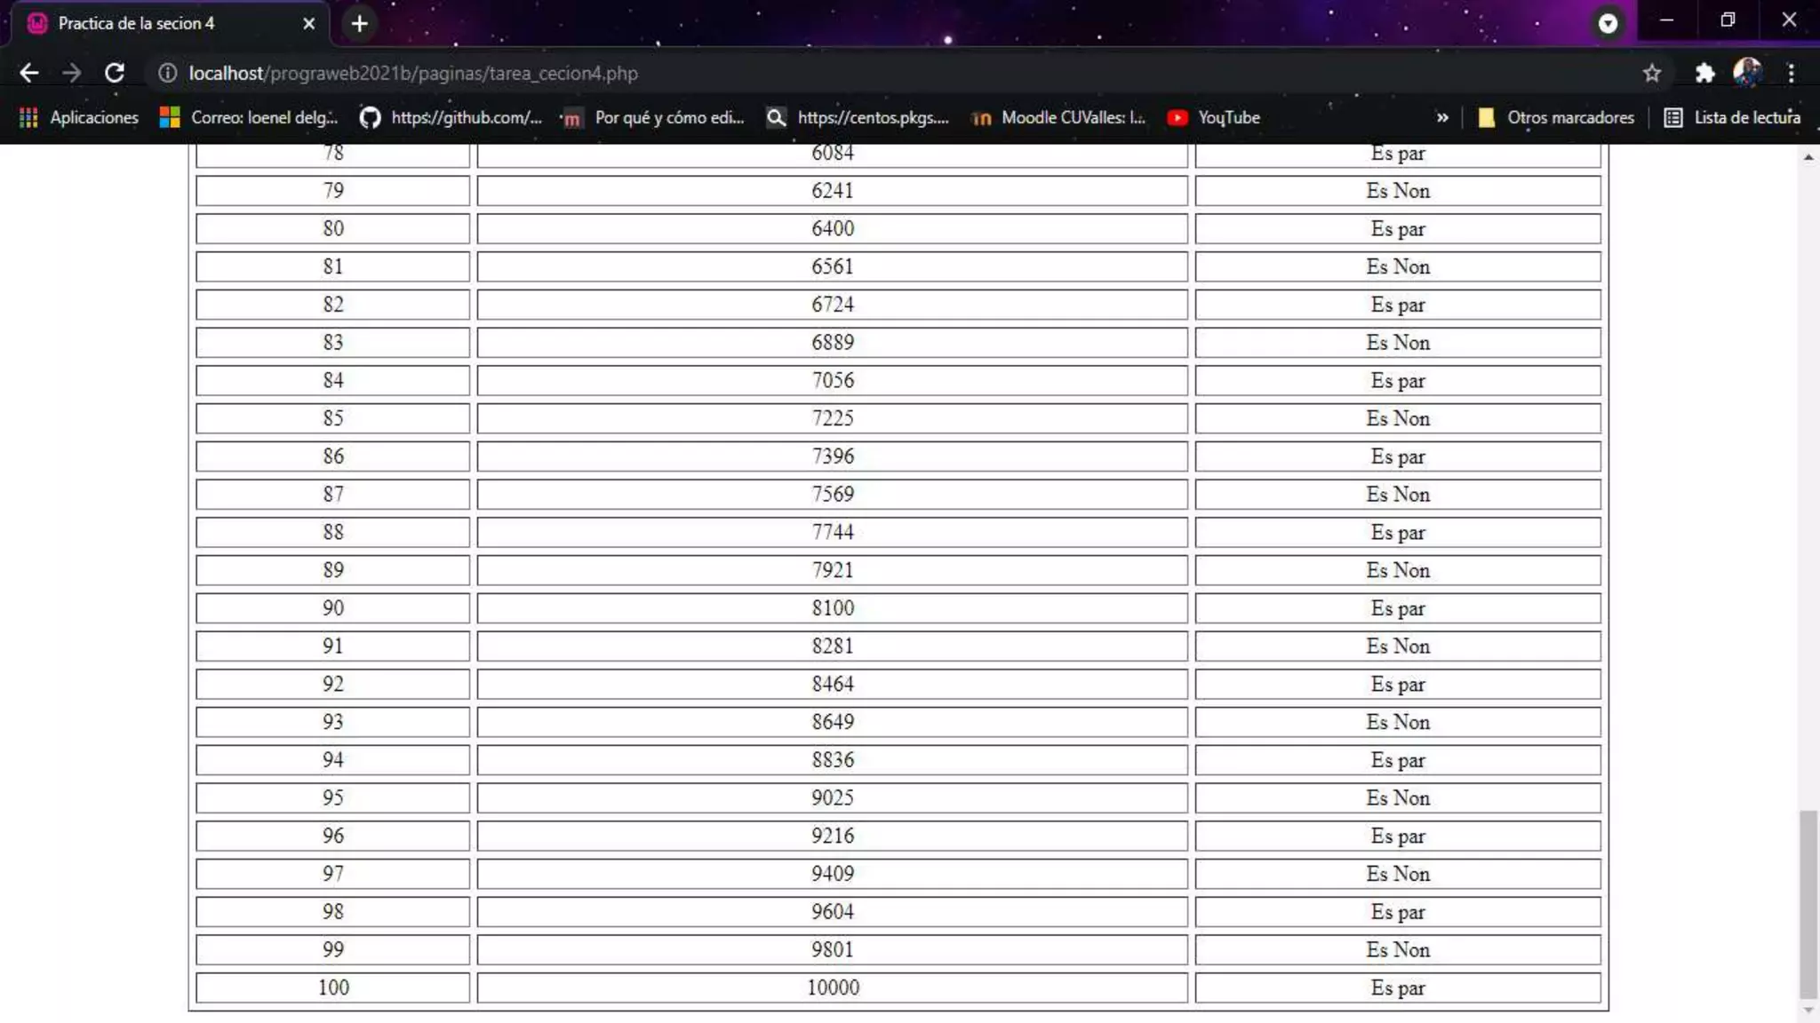This screenshot has width=1820, height=1023.
Task: Click the profile dropdown circle in the tab bar
Action: point(1608,23)
